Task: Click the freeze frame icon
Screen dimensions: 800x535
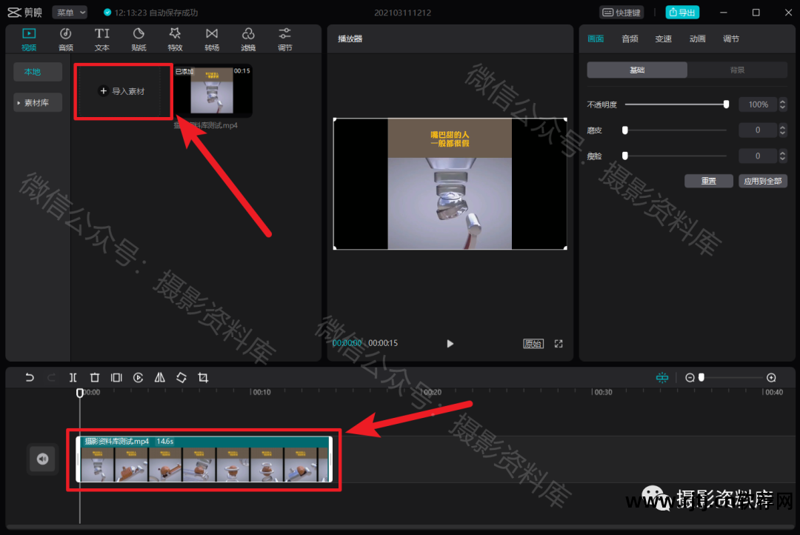Action: [116, 378]
